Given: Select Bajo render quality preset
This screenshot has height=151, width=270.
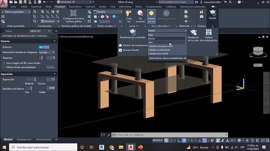Looking at the screenshot, I should (167, 35).
